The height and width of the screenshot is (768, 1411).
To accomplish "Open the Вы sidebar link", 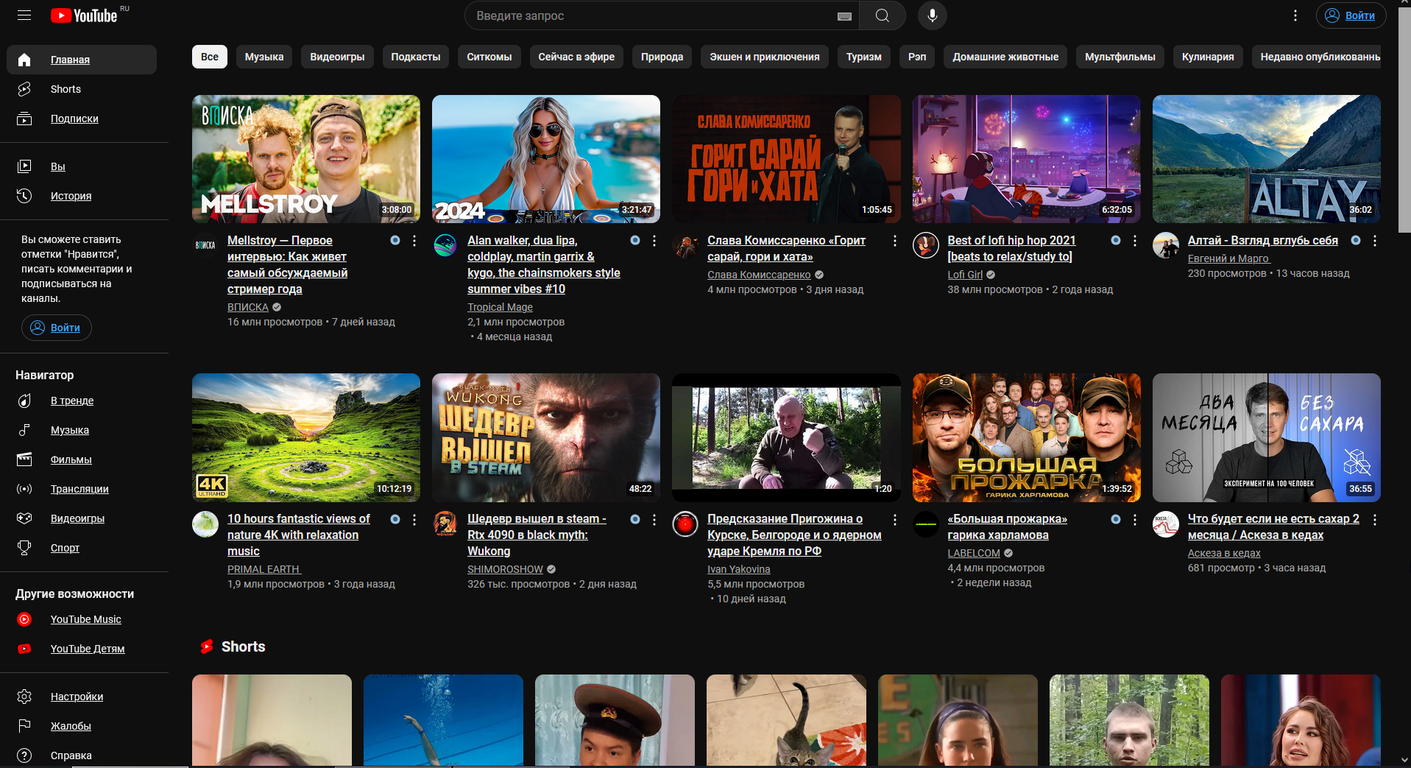I will coord(58,166).
